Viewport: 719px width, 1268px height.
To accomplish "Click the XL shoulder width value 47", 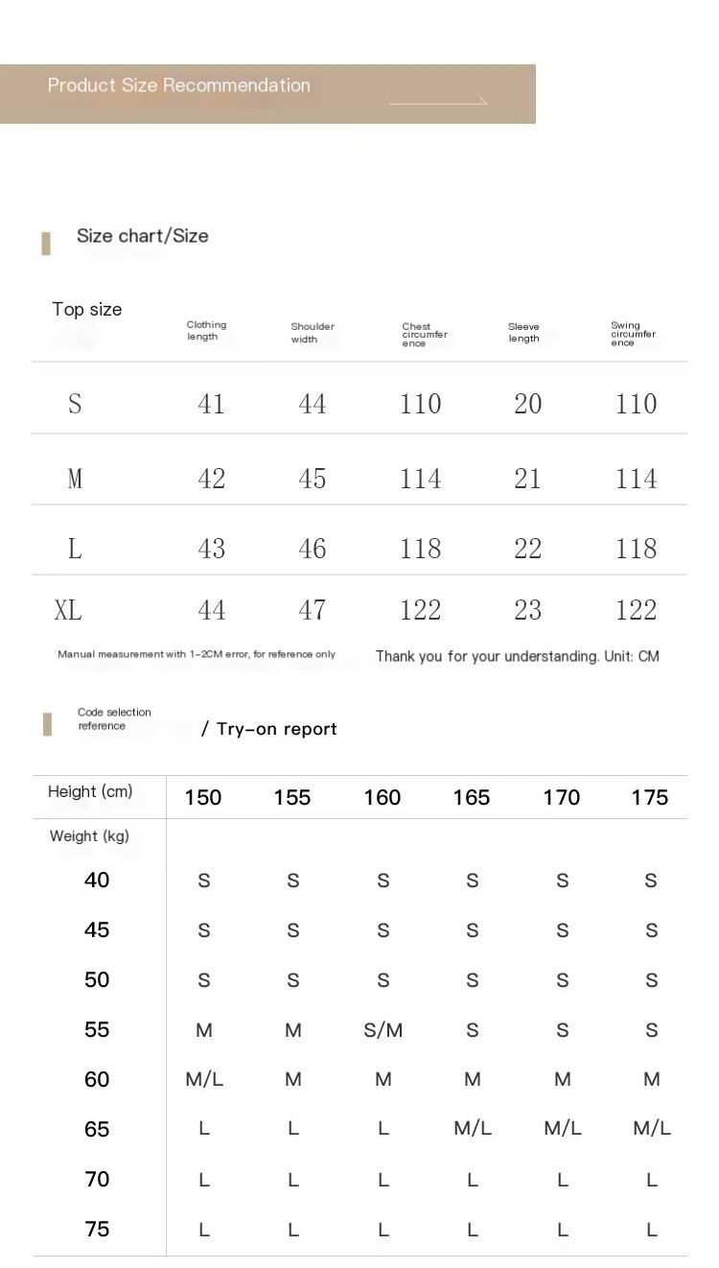I will (313, 610).
